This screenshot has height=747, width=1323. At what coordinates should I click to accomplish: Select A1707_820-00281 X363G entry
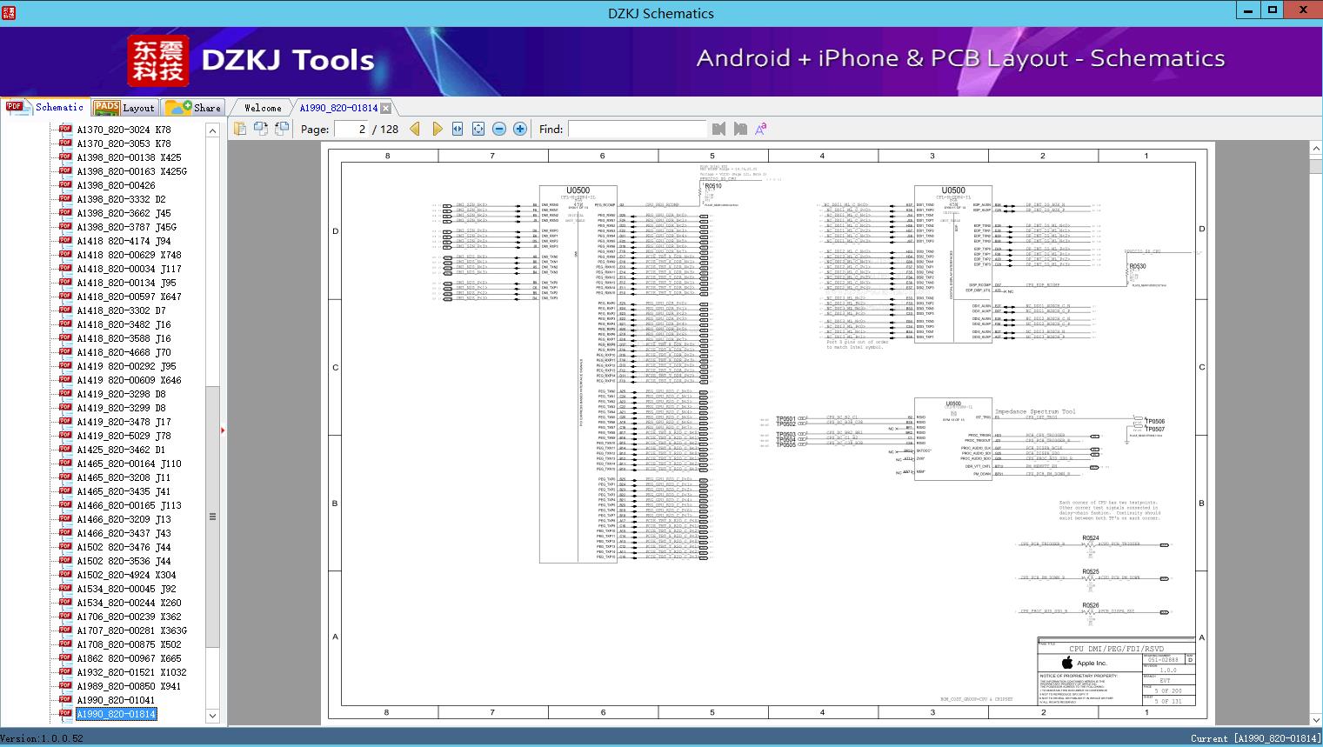pyautogui.click(x=132, y=630)
